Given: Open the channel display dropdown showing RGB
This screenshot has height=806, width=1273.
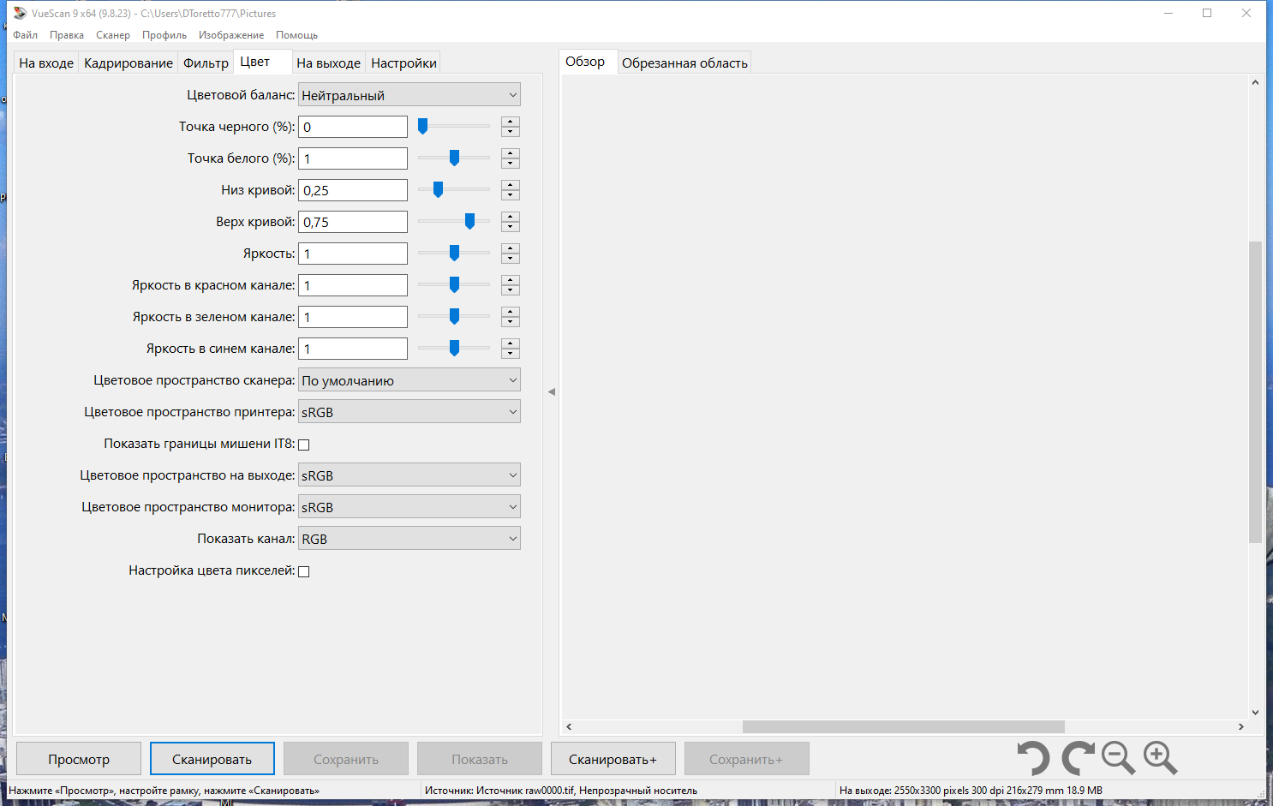Looking at the screenshot, I should (409, 539).
